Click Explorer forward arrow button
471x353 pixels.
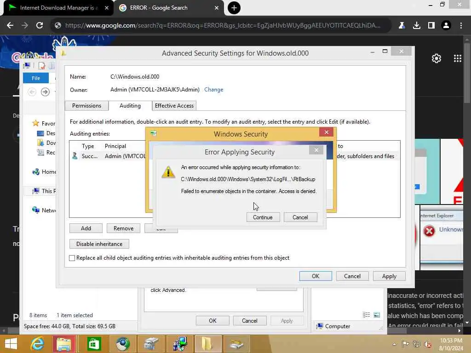coord(45,91)
